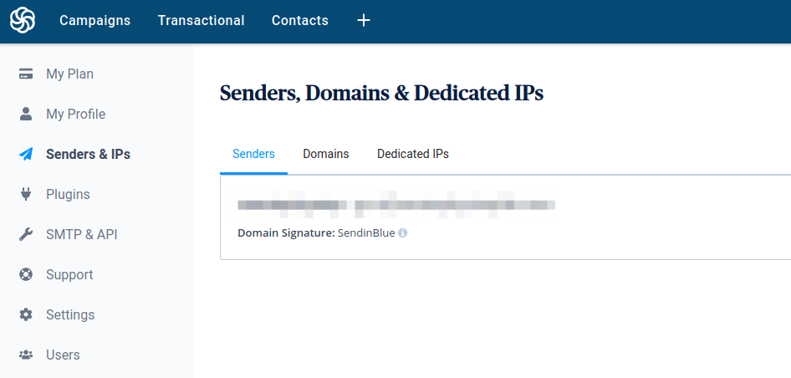Open the Transactional menu

(x=201, y=20)
